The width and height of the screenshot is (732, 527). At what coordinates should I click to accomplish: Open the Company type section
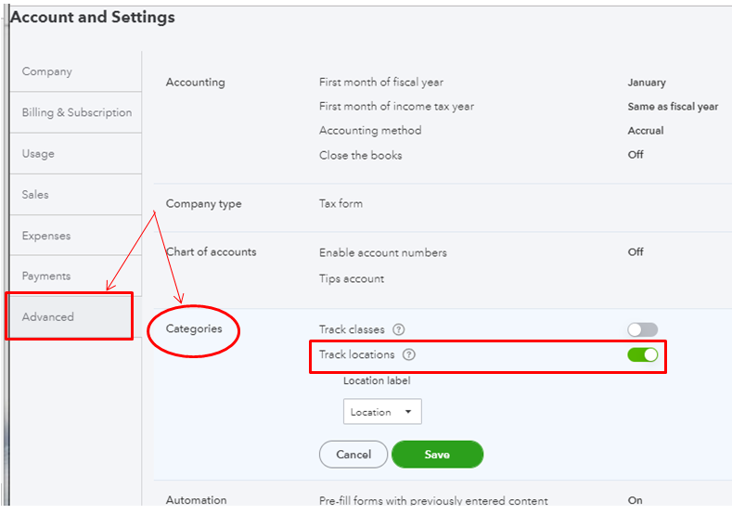203,203
